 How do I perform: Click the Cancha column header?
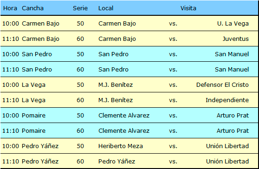point(32,8)
